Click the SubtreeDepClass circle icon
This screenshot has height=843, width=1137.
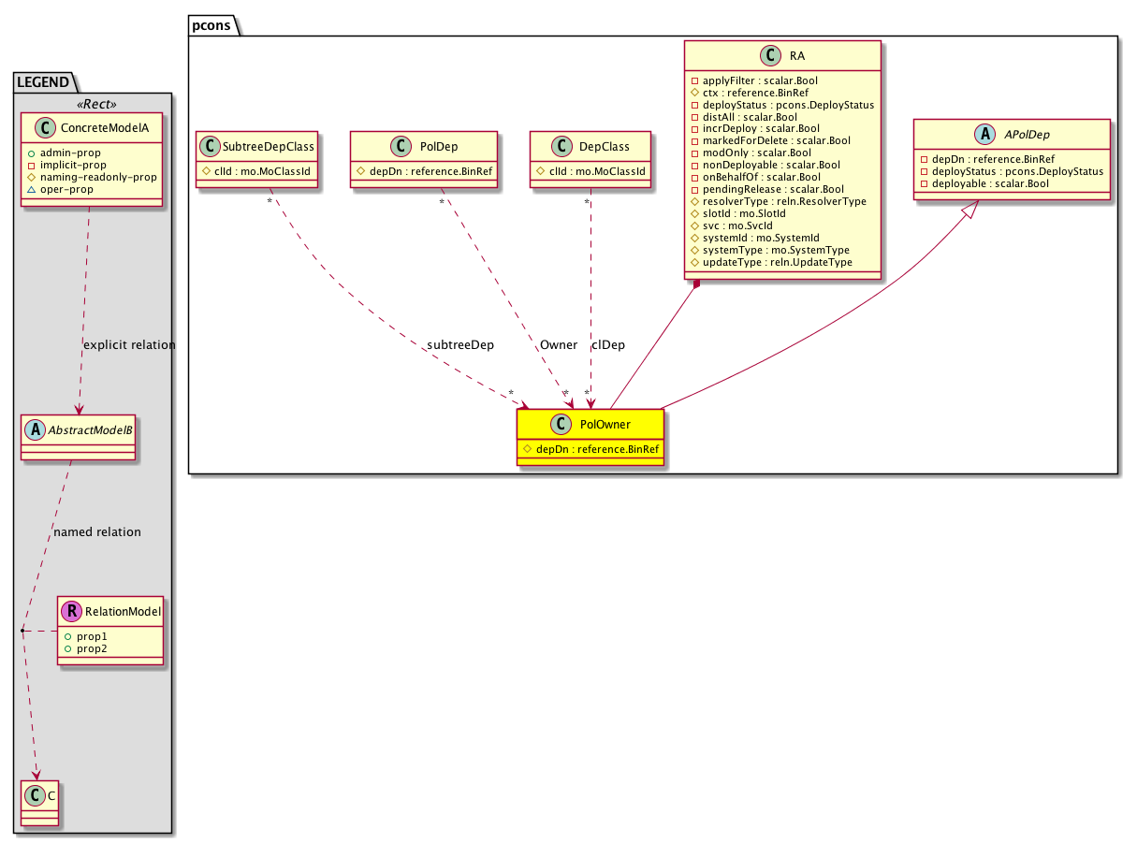pos(212,146)
